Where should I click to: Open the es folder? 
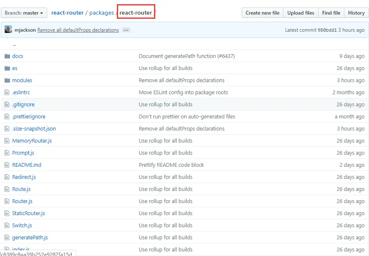(x=15, y=68)
